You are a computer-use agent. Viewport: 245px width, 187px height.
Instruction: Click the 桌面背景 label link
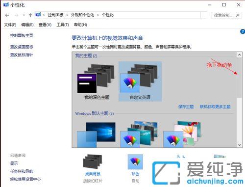coord(93,174)
